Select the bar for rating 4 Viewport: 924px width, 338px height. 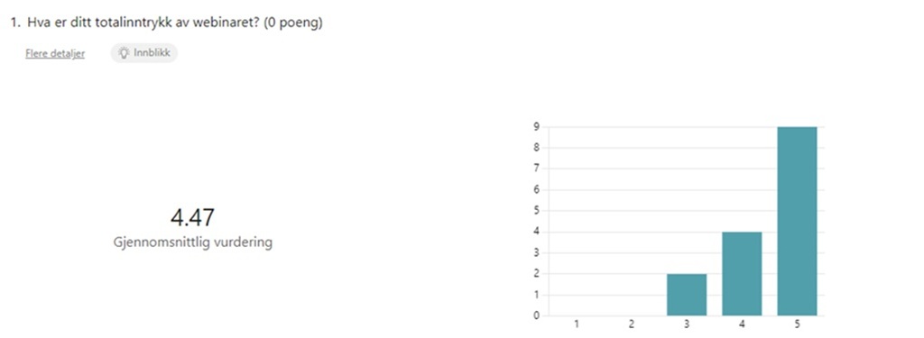tap(742, 274)
